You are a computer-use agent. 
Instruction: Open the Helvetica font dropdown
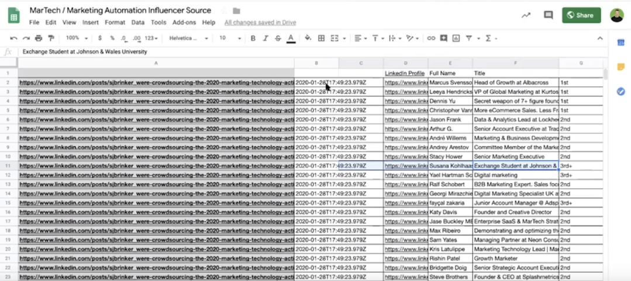189,38
